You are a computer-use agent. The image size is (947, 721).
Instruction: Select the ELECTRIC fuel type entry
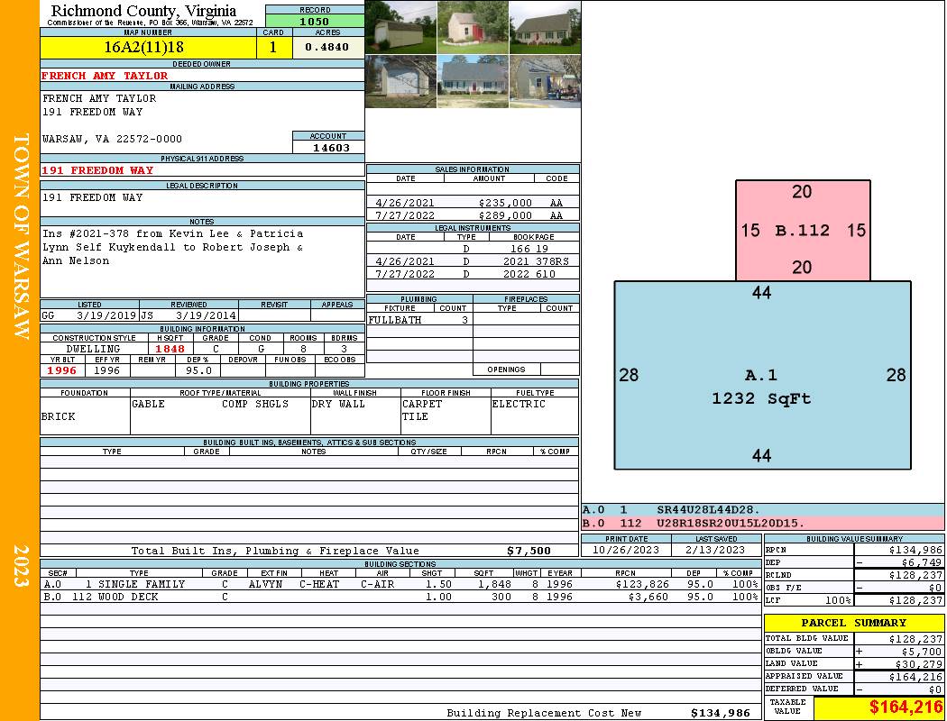(x=519, y=404)
